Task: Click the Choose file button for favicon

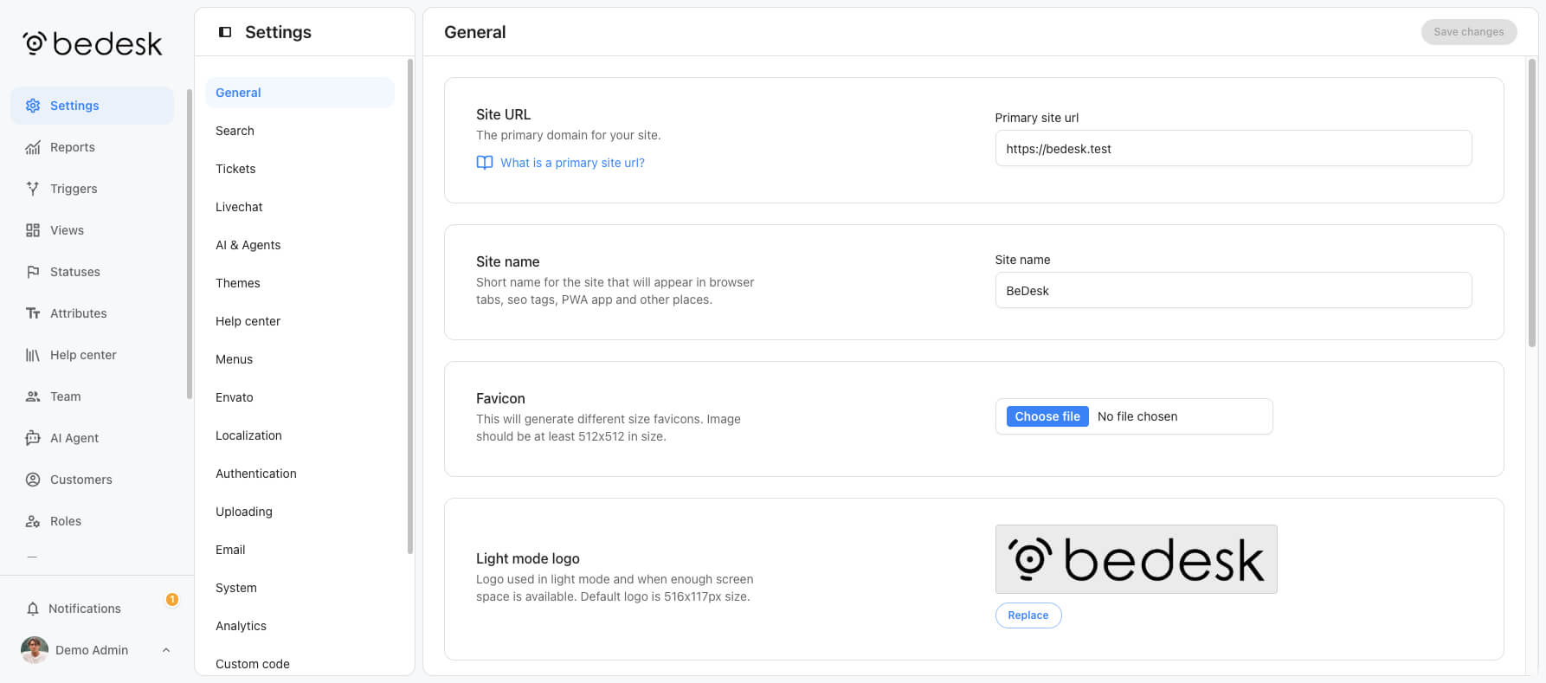Action: tap(1047, 416)
